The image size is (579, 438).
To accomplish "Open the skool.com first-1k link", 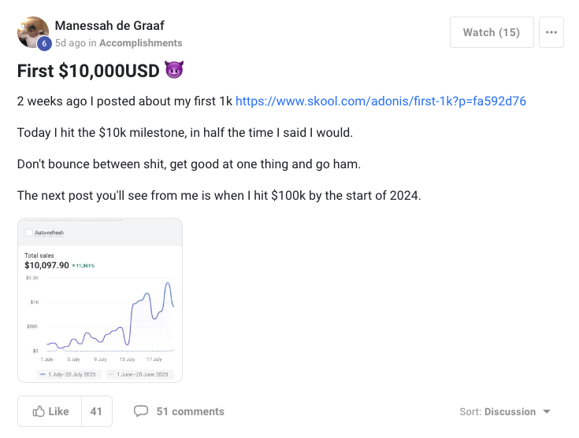I will [x=380, y=101].
